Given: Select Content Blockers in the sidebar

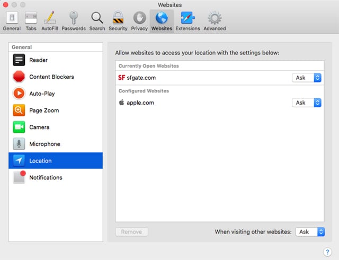Looking at the screenshot, I should coord(56,77).
